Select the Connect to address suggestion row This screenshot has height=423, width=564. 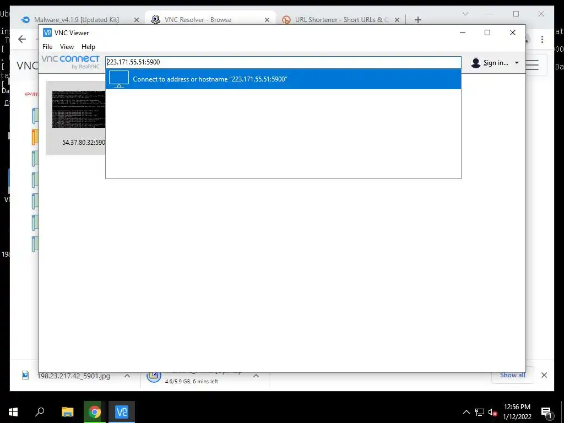(x=283, y=79)
